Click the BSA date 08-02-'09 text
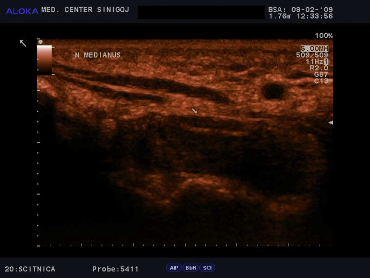The height and width of the screenshot is (278, 370). 312,10
